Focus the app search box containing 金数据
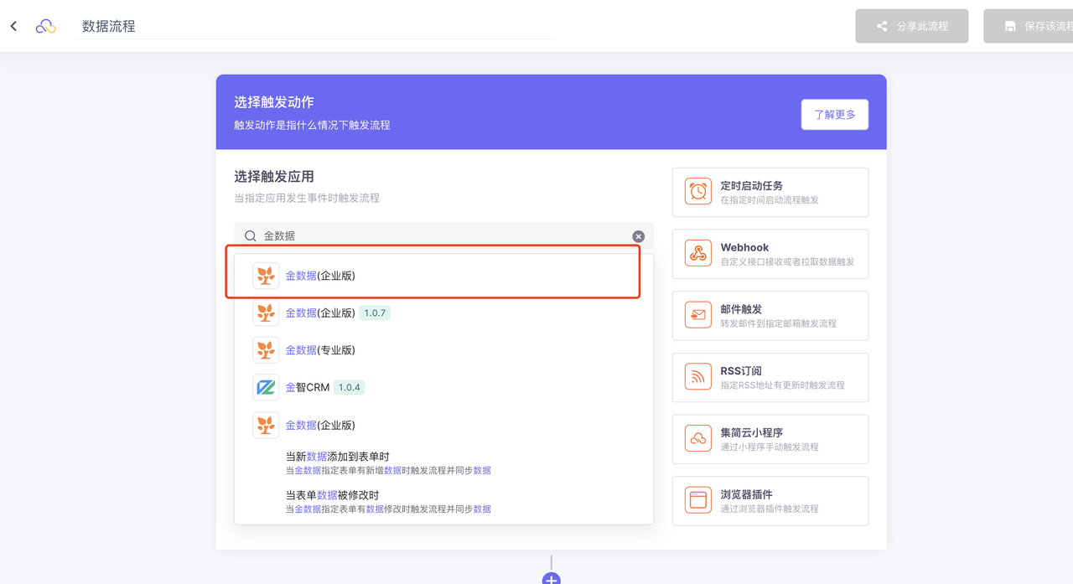The height and width of the screenshot is (584, 1073). pos(443,236)
